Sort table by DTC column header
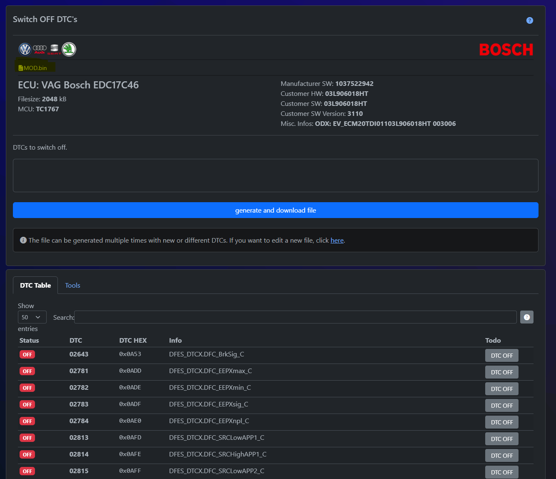This screenshot has width=556, height=479. (x=76, y=340)
